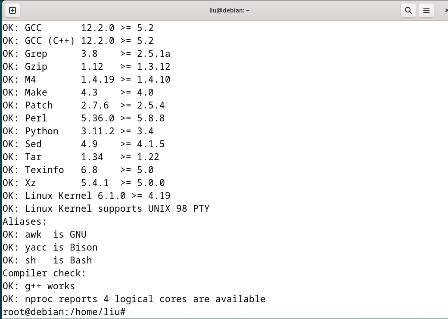Viewport: 448px width, 319px height.
Task: Click the 'sh is Bash' line
Action: pos(47,260)
